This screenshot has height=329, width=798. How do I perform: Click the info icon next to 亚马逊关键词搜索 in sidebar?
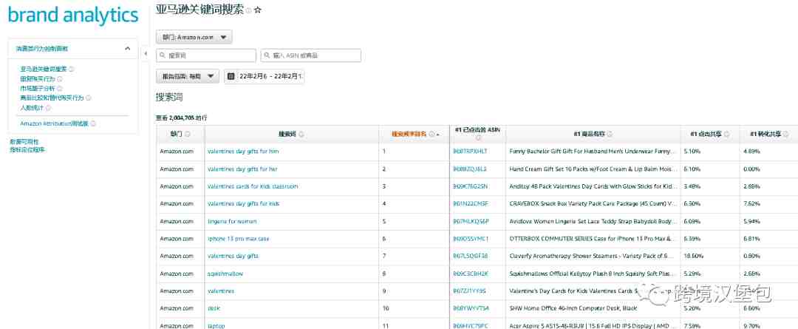tap(71, 69)
